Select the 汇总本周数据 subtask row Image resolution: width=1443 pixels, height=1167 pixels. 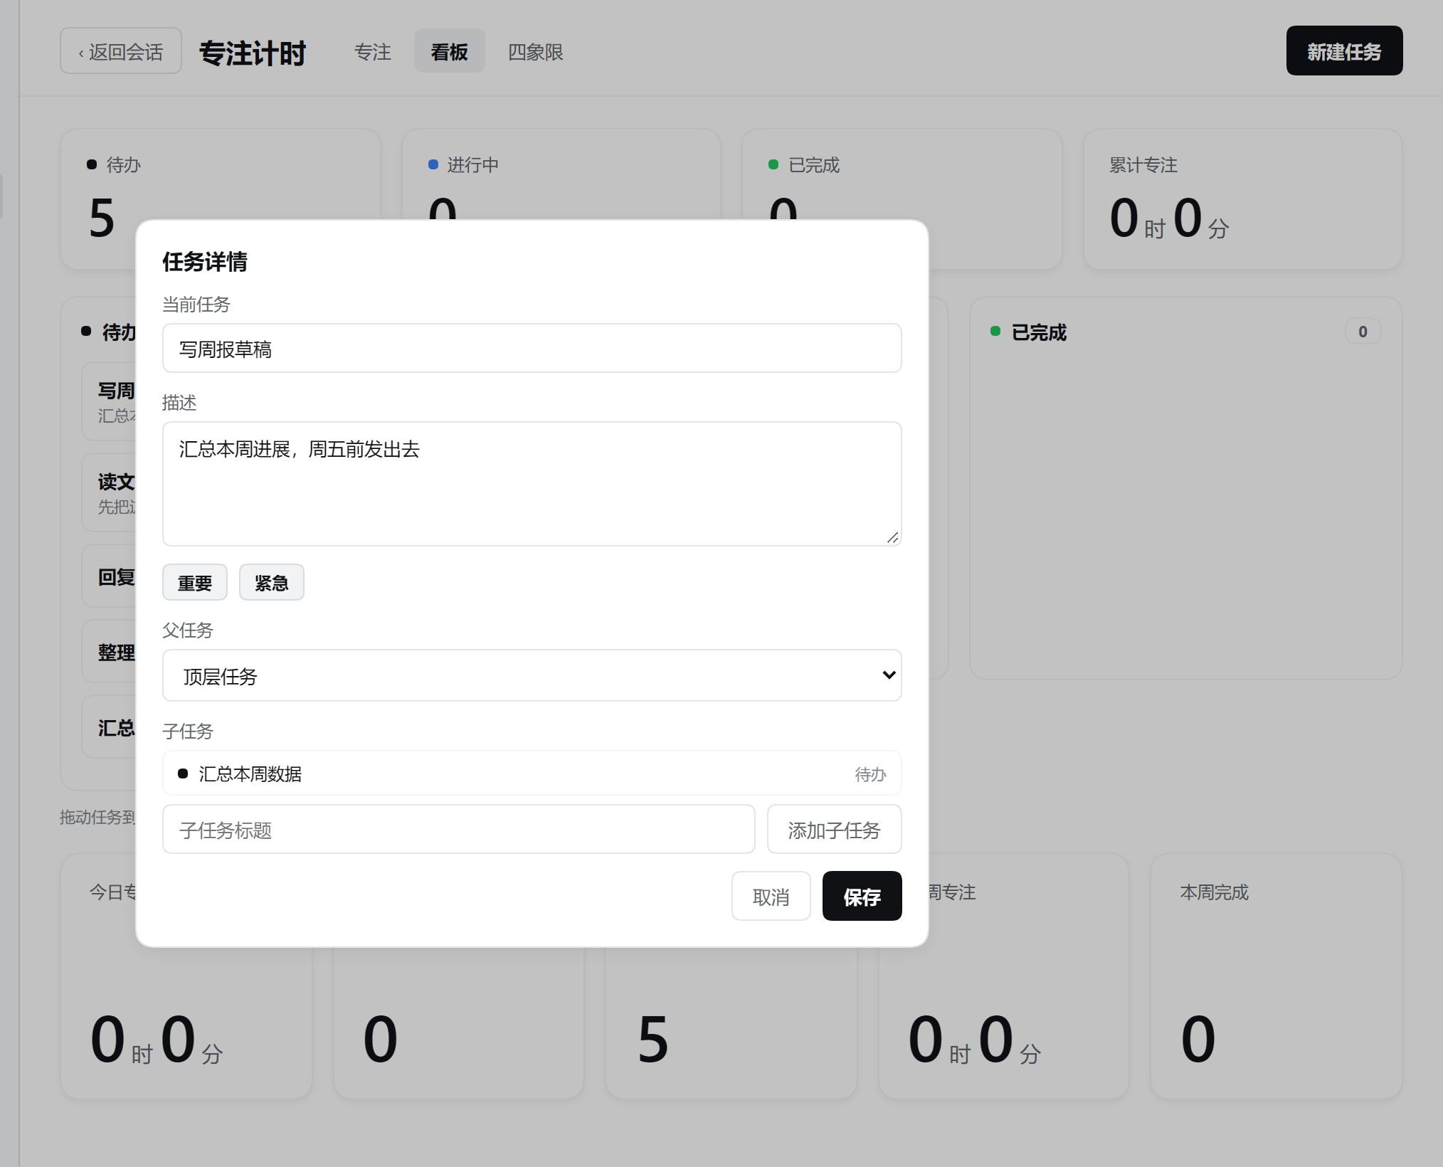pos(532,773)
